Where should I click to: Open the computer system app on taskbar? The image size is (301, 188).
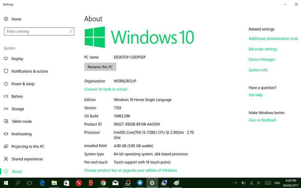[x=164, y=183]
